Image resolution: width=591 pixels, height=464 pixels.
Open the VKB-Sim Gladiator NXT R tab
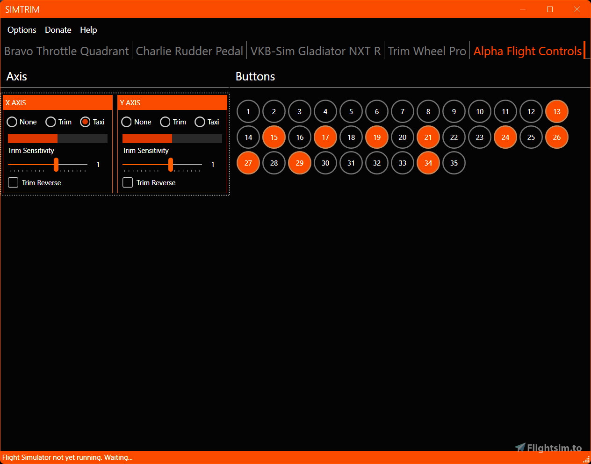[x=315, y=51]
